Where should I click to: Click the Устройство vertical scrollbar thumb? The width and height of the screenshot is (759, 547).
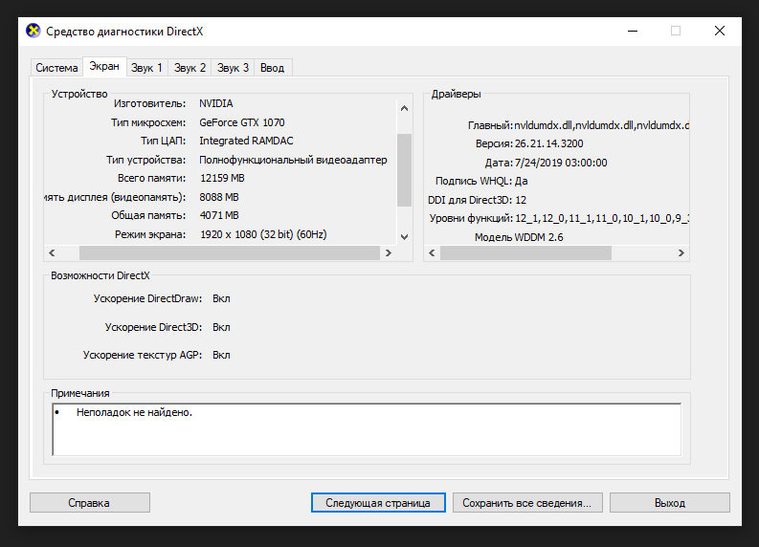coord(404,170)
